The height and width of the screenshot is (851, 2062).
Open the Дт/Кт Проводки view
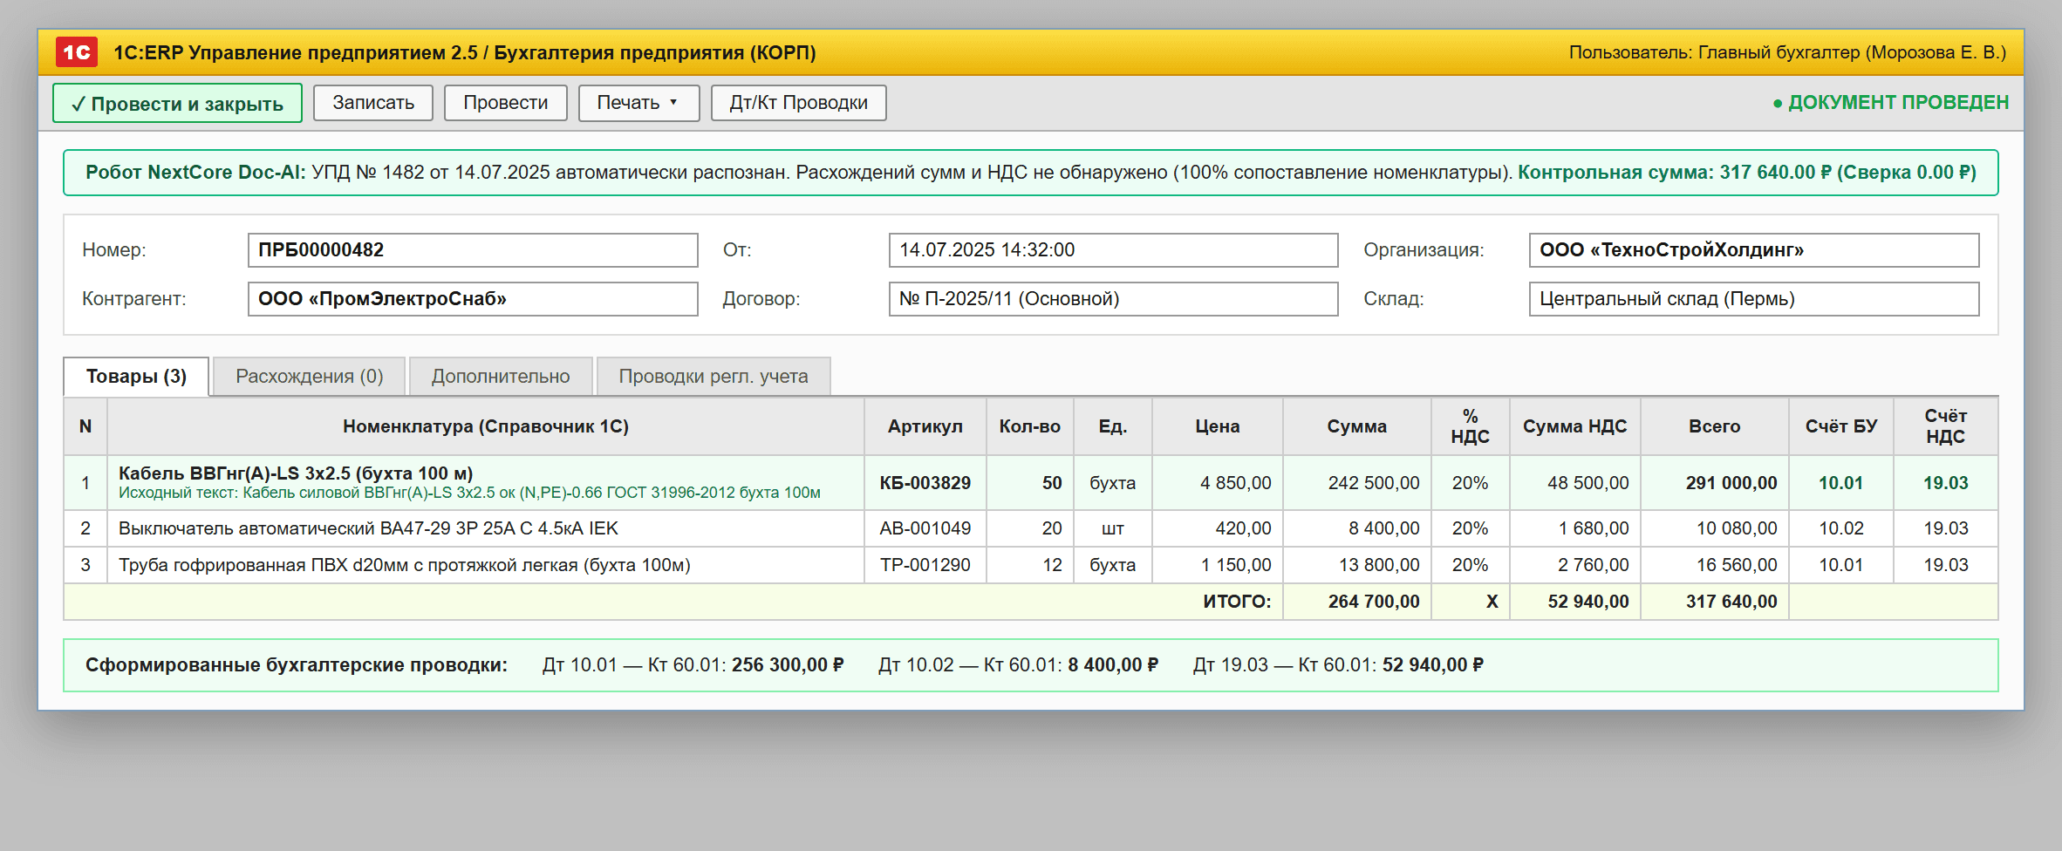799,103
